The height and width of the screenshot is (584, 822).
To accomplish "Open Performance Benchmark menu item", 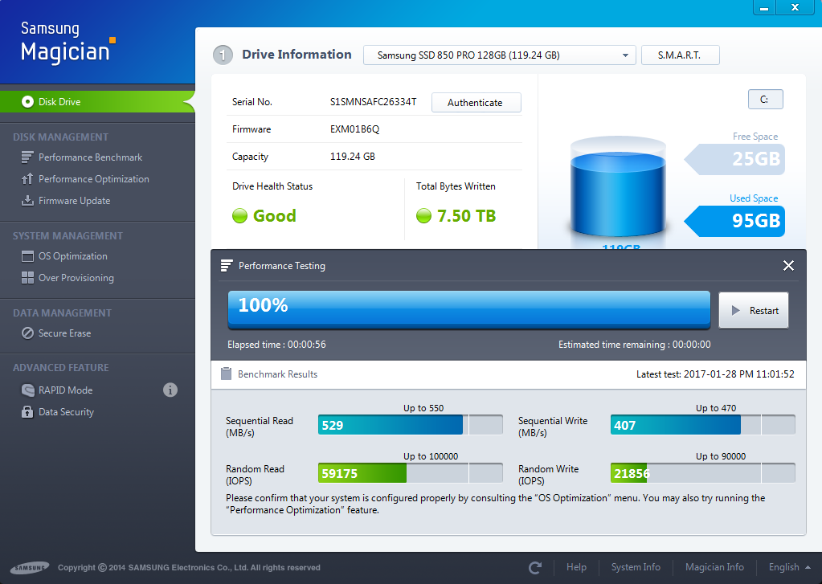I will pyautogui.click(x=90, y=157).
